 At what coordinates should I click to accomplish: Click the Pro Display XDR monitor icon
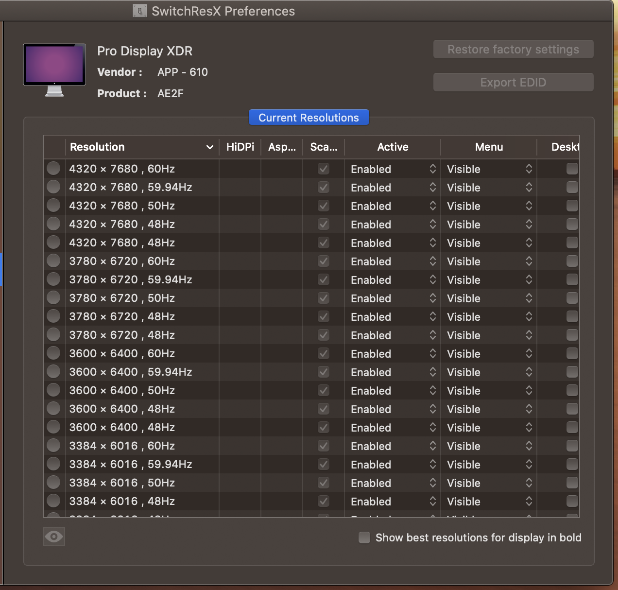point(54,70)
